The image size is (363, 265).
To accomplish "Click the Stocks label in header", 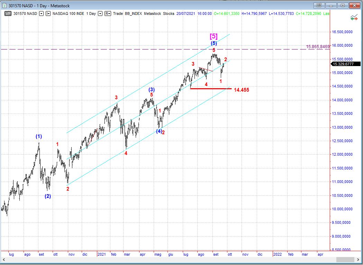I will 169,13.
